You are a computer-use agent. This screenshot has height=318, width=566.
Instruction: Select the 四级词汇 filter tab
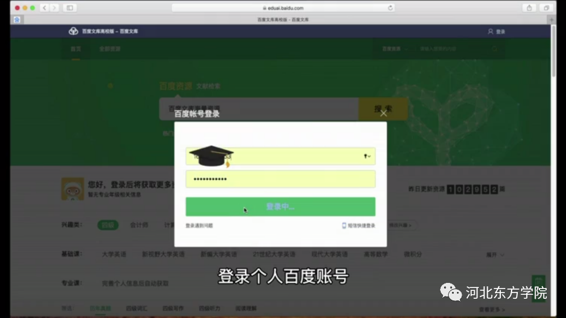pos(137,308)
